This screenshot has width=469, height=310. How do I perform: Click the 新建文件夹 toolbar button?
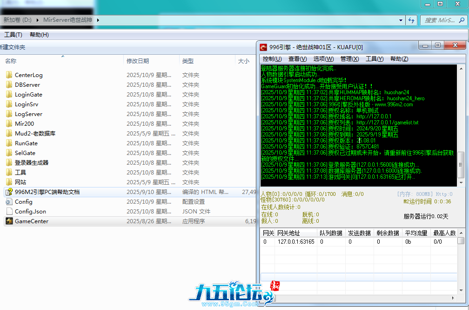tap(13, 47)
